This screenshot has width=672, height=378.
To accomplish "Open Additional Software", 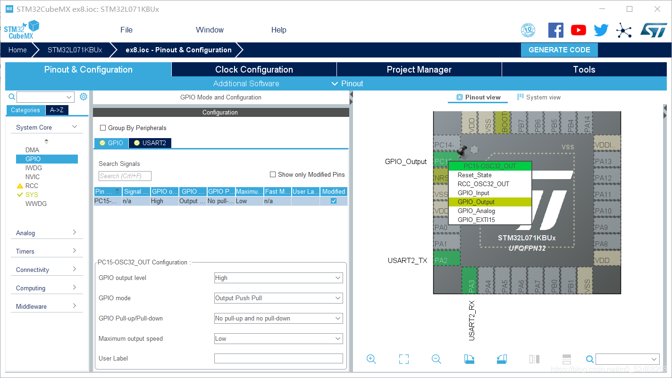I will (x=246, y=83).
